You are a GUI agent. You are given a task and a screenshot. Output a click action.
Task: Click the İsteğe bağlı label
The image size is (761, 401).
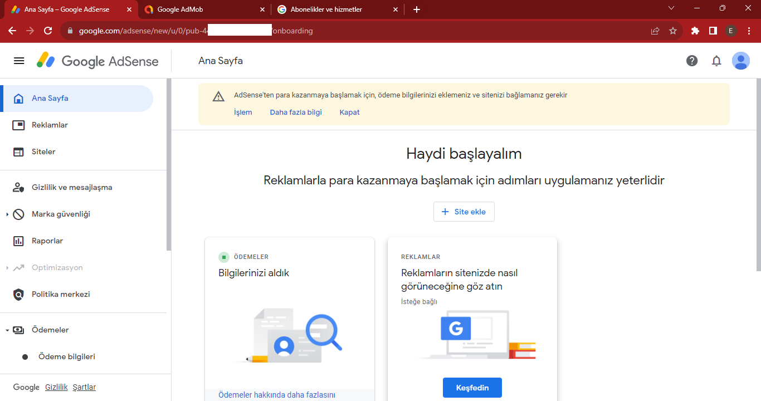(419, 302)
